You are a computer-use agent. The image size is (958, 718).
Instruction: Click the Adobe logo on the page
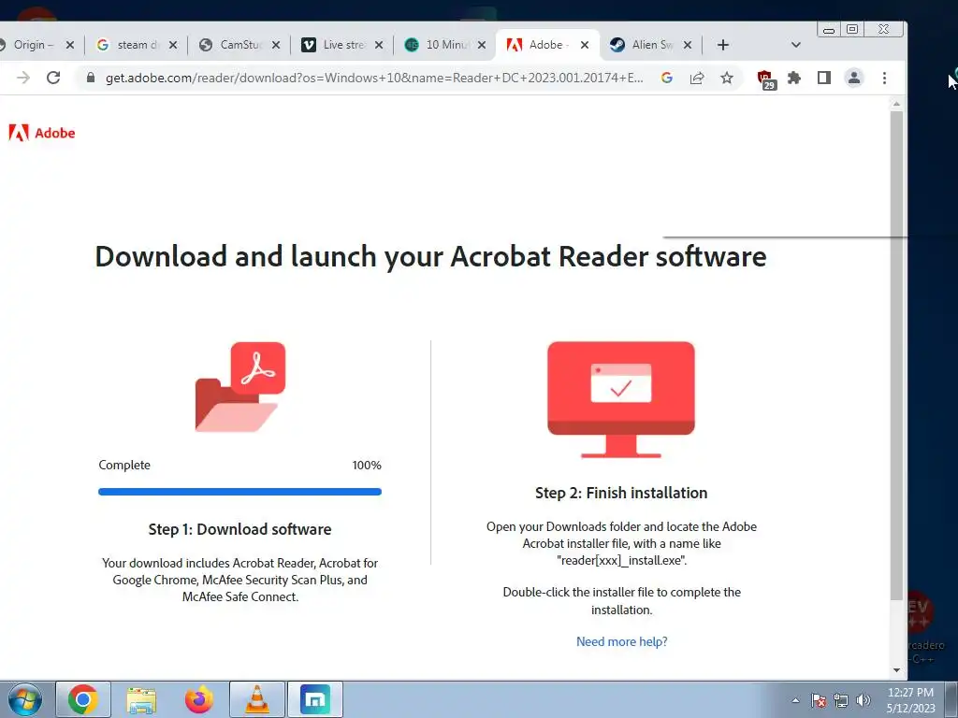(x=41, y=133)
